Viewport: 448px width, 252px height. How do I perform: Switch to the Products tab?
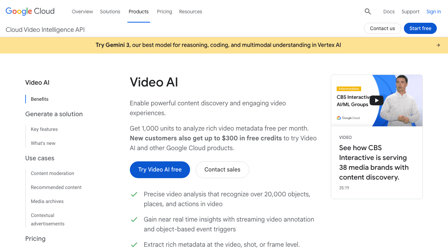(x=139, y=12)
